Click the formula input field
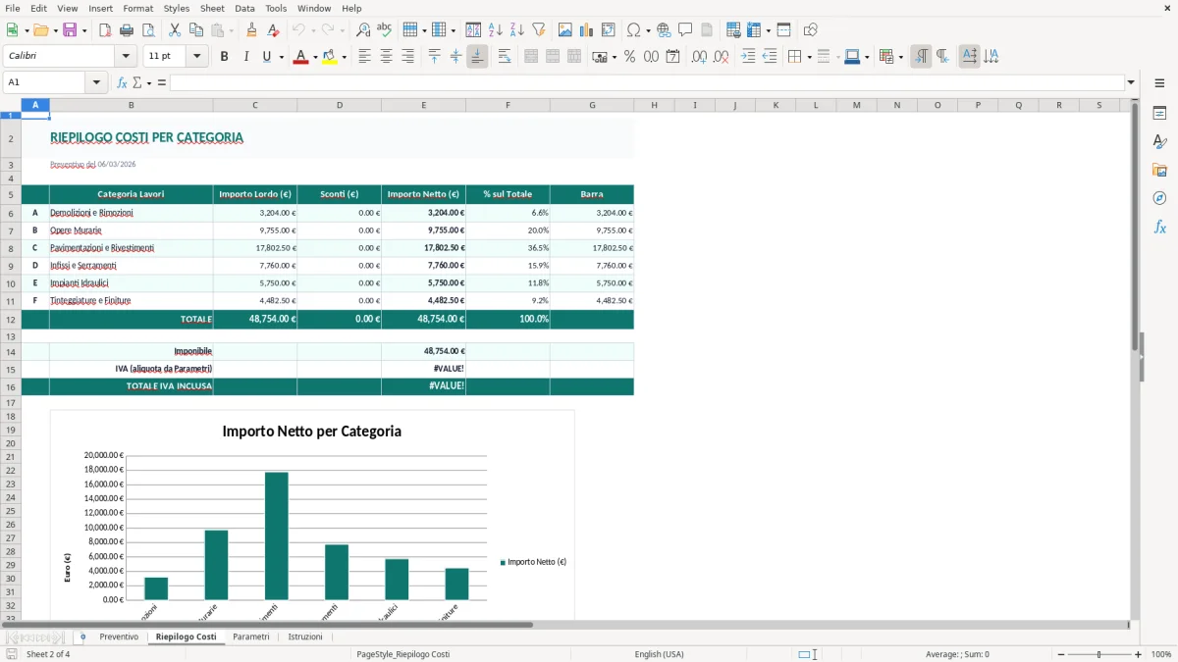This screenshot has width=1178, height=662. pos(647,82)
